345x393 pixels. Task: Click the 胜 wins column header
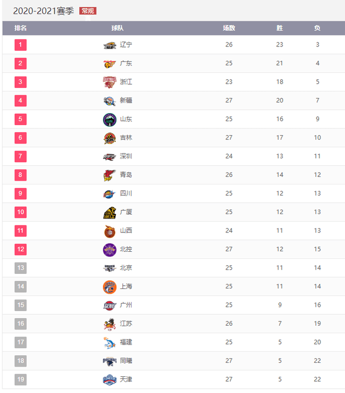pyautogui.click(x=280, y=28)
